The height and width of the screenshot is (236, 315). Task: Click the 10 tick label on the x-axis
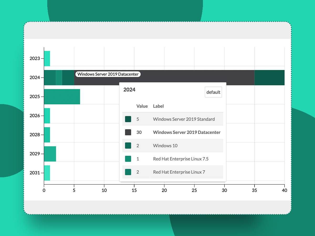tap(104, 190)
